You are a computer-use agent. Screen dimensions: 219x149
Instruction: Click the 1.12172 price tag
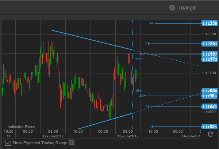pyautogui.click(x=209, y=59)
